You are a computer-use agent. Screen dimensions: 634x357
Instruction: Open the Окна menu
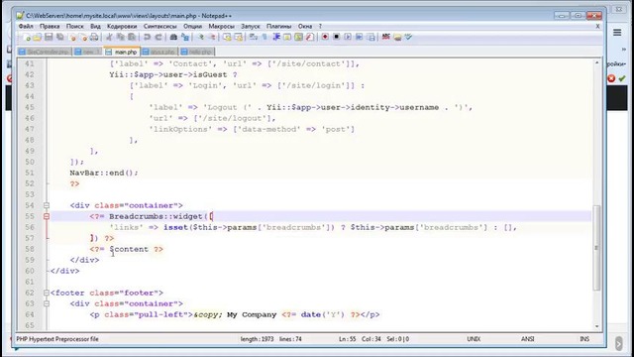coord(305,27)
